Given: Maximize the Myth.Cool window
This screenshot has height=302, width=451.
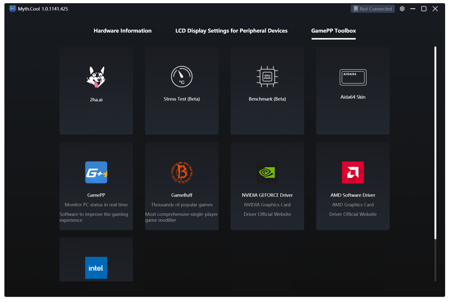Looking at the screenshot, I should pos(424,9).
